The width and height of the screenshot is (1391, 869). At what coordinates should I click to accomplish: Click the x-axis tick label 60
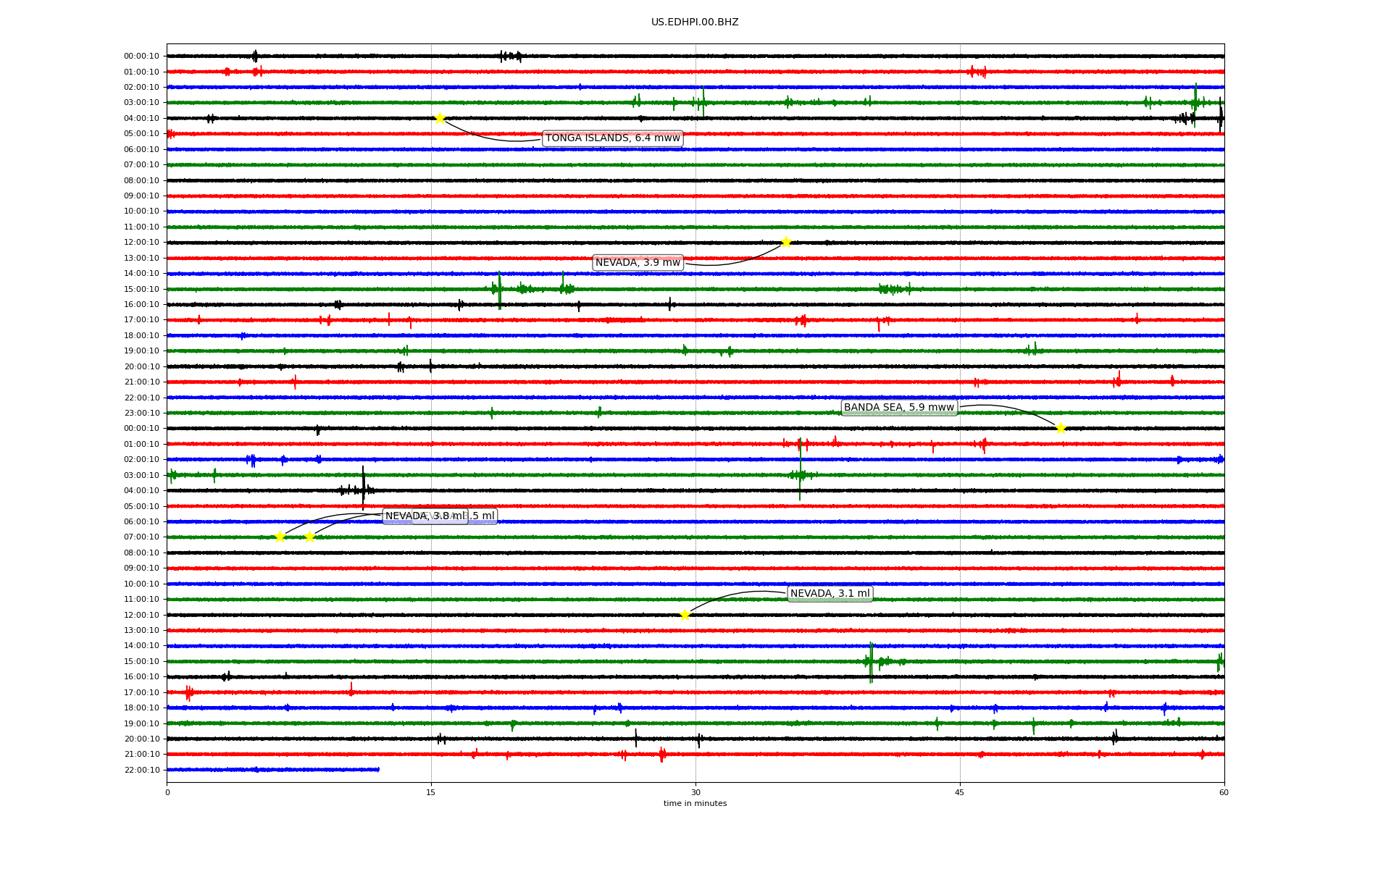(x=1224, y=792)
